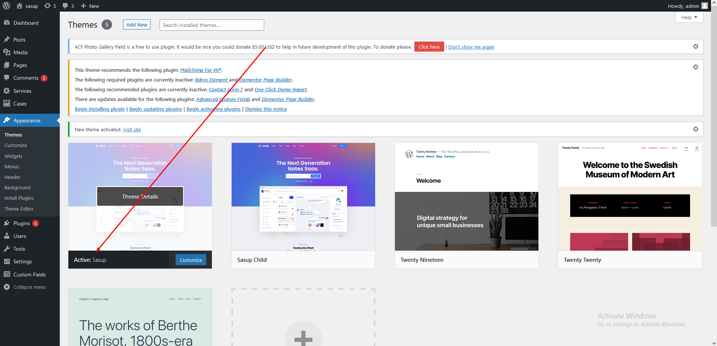The height and width of the screenshot is (346, 717).
Task: Open the updates icon showing 5
Action: coord(47,6)
